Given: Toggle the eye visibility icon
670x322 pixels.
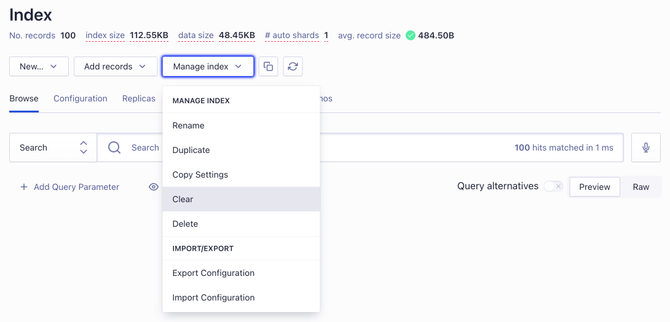Looking at the screenshot, I should pyautogui.click(x=154, y=187).
